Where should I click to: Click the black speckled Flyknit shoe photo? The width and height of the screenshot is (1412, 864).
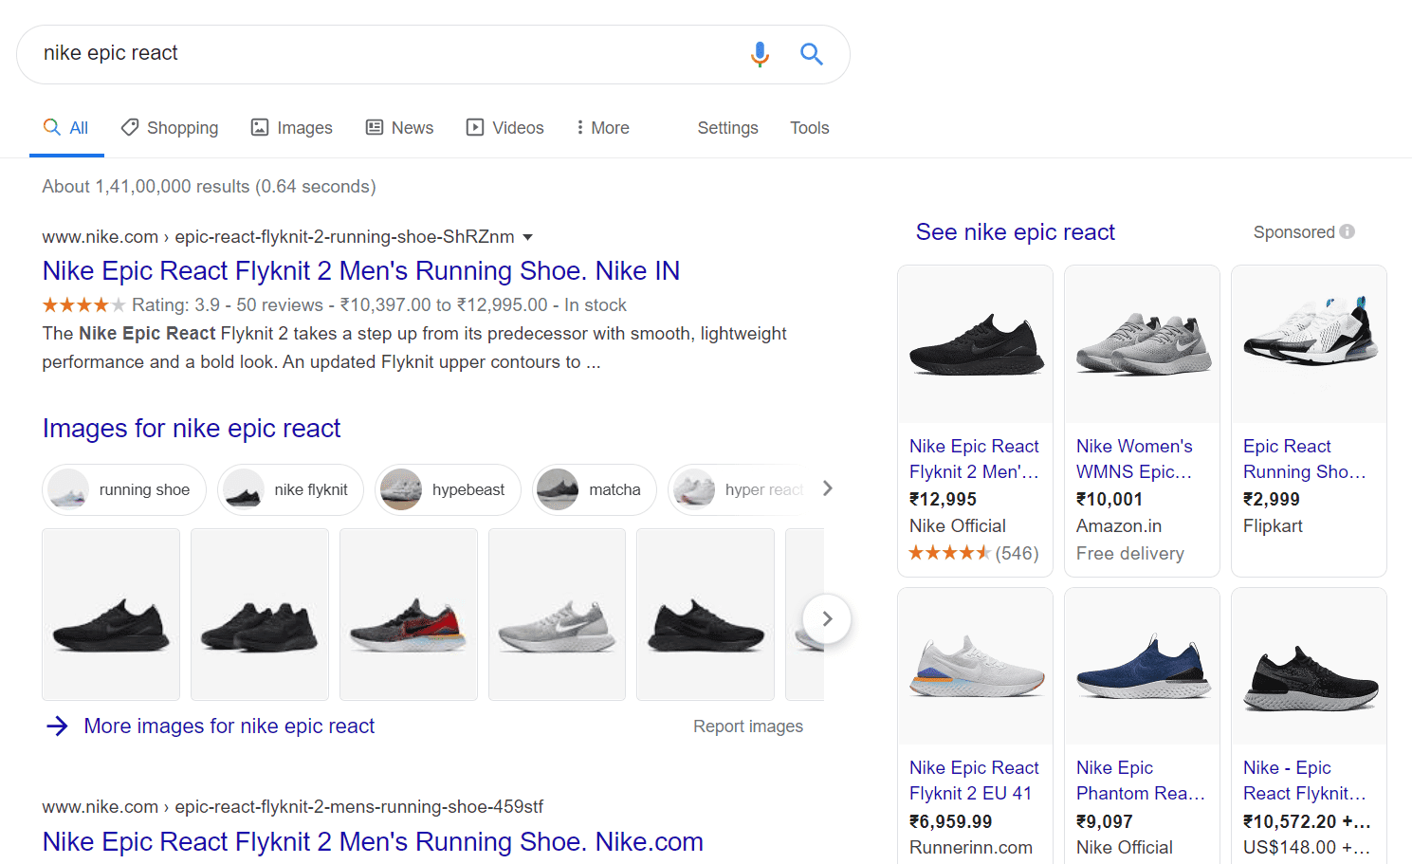click(1310, 666)
